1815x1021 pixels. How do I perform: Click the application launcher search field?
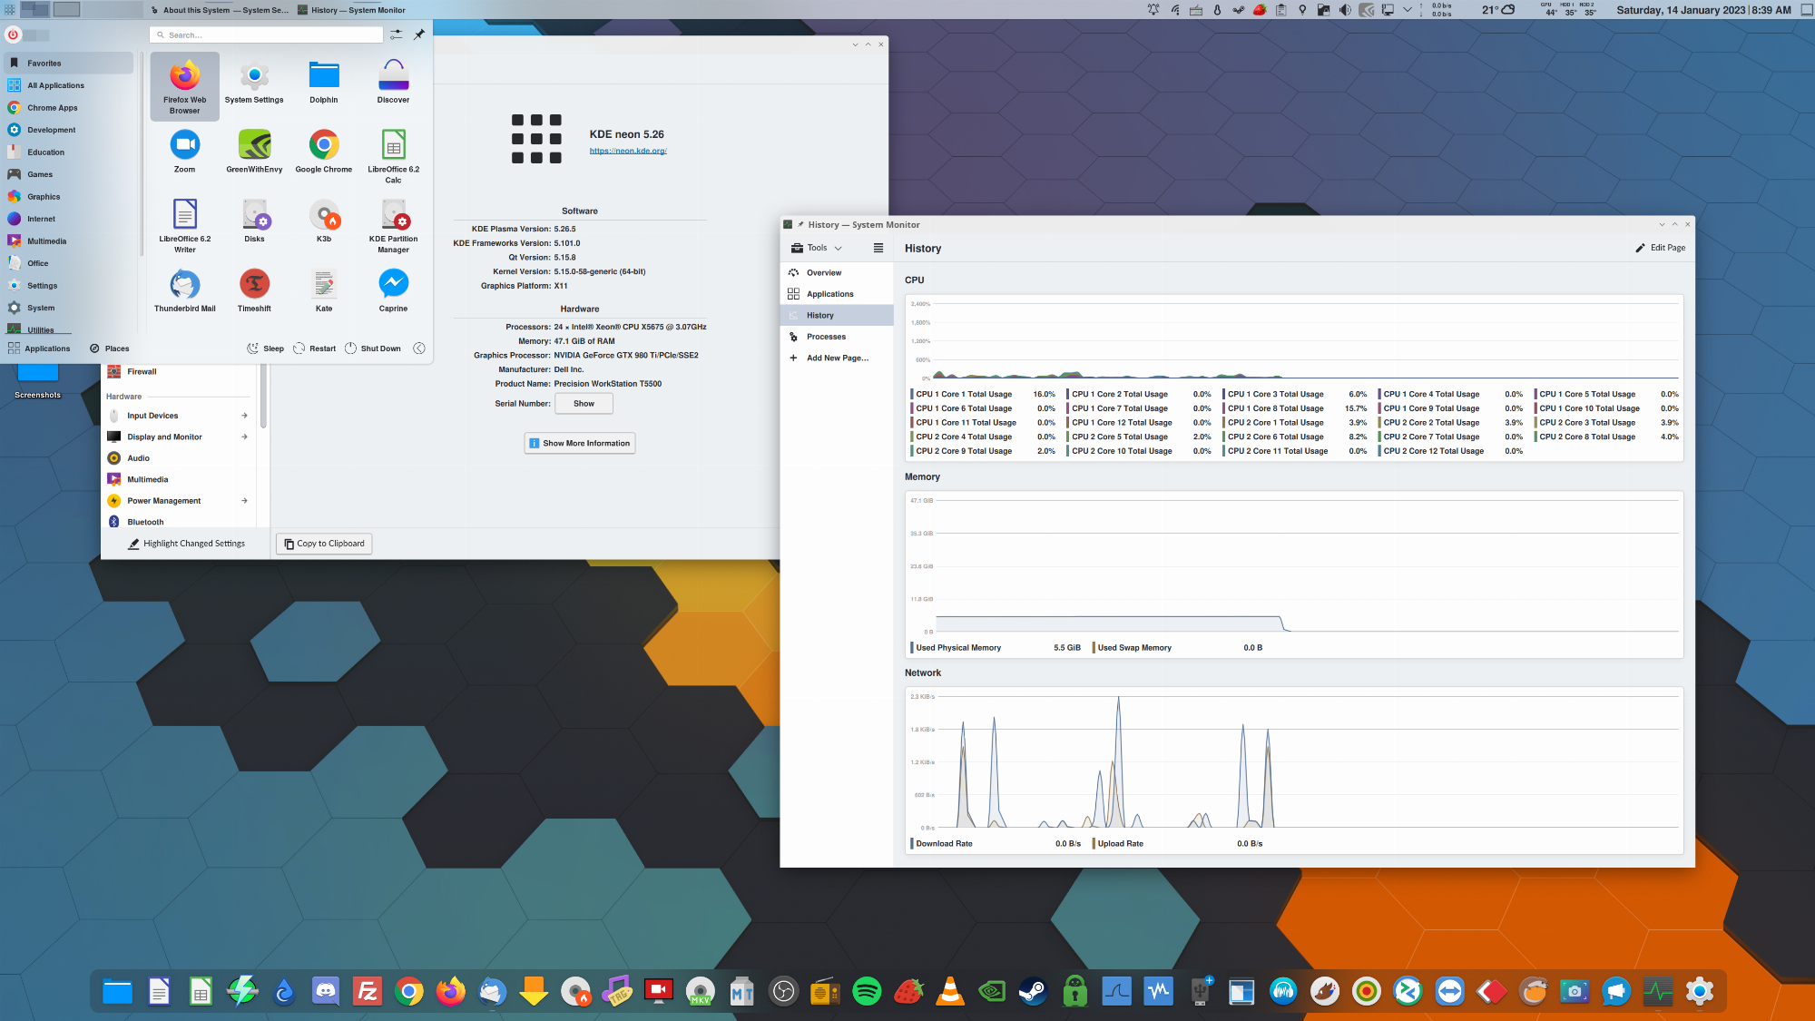[268, 34]
